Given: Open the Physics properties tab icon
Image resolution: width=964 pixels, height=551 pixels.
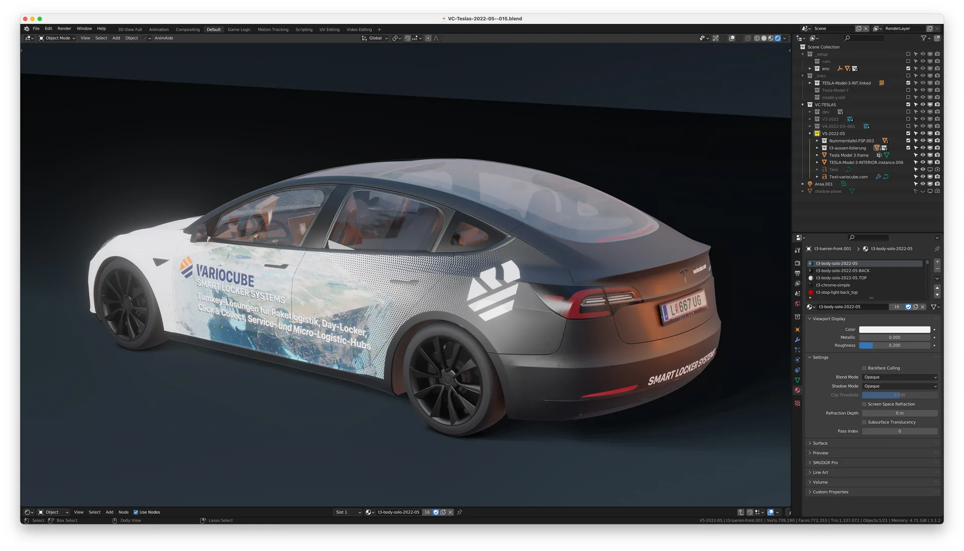Looking at the screenshot, I should pos(797,360).
